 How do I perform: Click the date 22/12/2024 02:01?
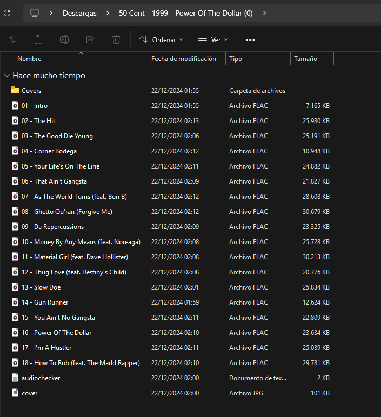coord(175,287)
